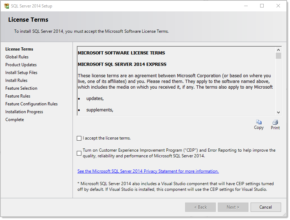
Task: Click the Back button
Action: pyautogui.click(x=200, y=207)
